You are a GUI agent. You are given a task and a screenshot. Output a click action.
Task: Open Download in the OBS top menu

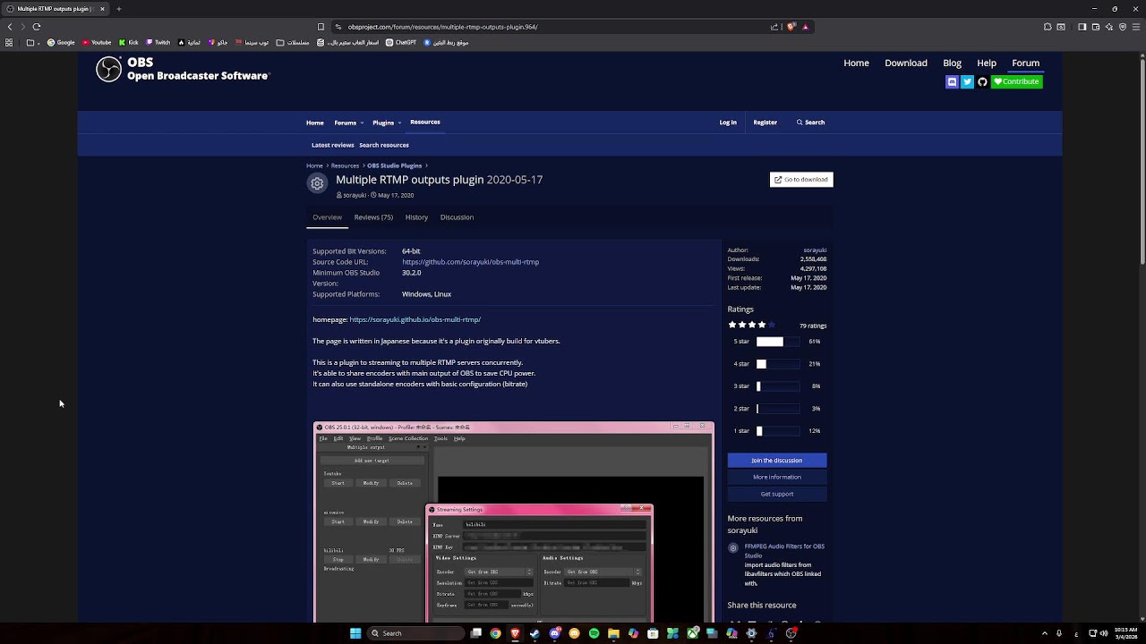tap(906, 63)
